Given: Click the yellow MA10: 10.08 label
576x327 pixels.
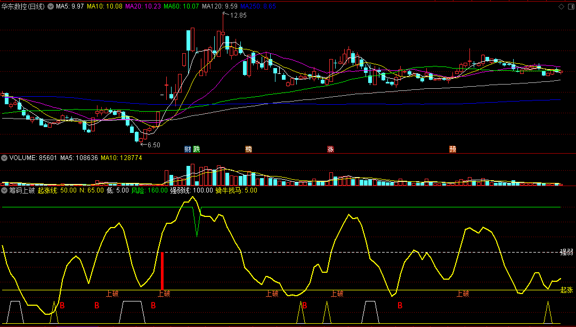Looking at the screenshot, I should tap(105, 6).
